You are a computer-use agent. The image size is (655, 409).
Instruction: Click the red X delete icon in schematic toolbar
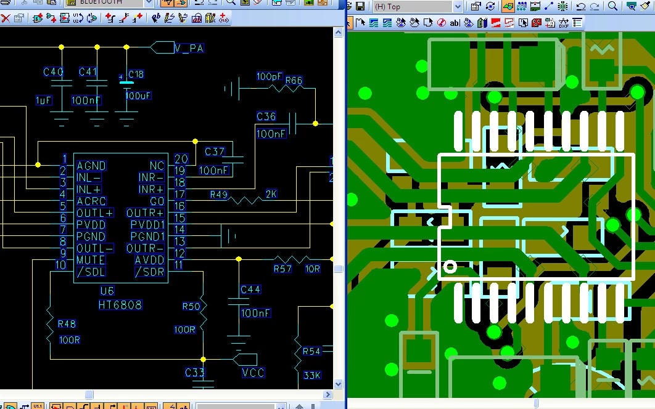(5, 18)
